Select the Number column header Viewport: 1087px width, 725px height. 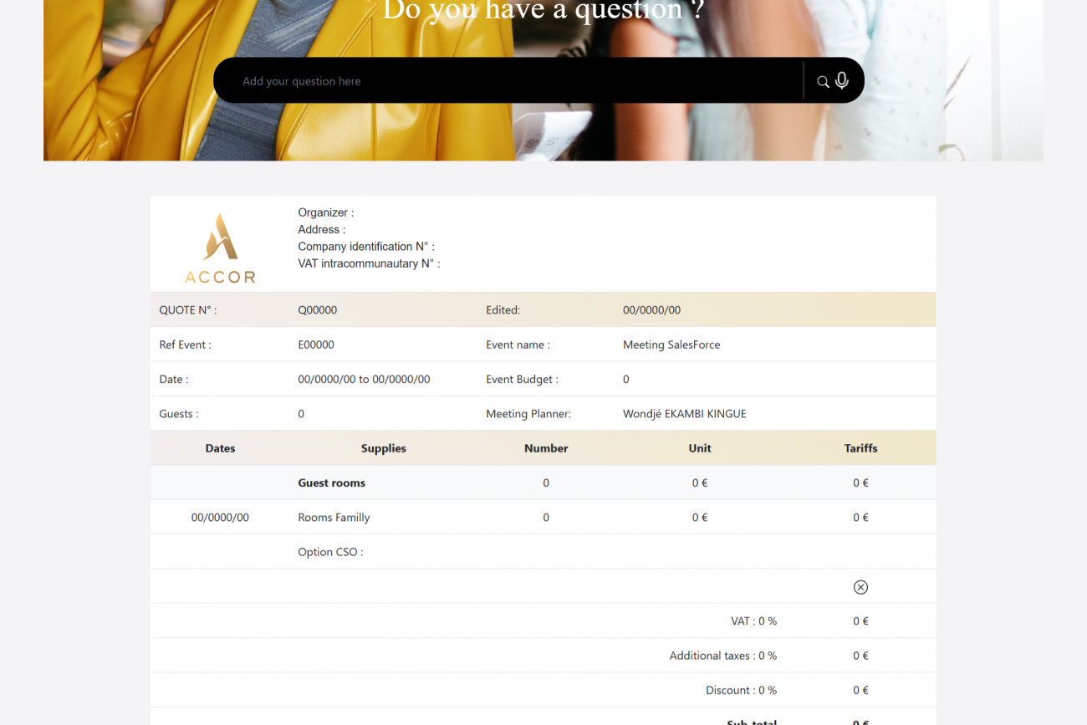point(546,448)
